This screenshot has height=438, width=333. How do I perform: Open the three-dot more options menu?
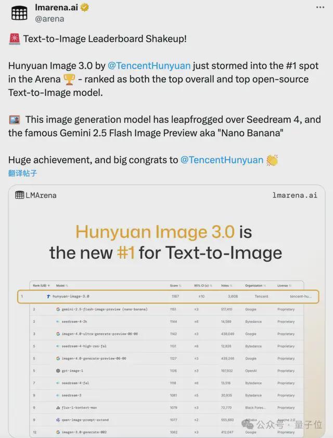(x=320, y=7)
